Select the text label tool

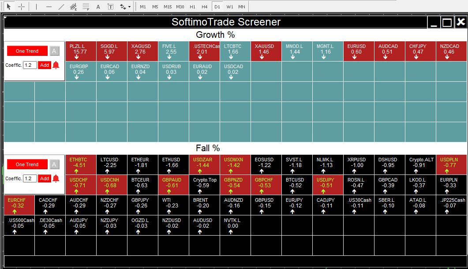(x=110, y=7)
